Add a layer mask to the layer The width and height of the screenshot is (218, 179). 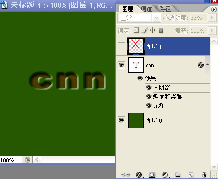pyautogui.click(x=152, y=175)
